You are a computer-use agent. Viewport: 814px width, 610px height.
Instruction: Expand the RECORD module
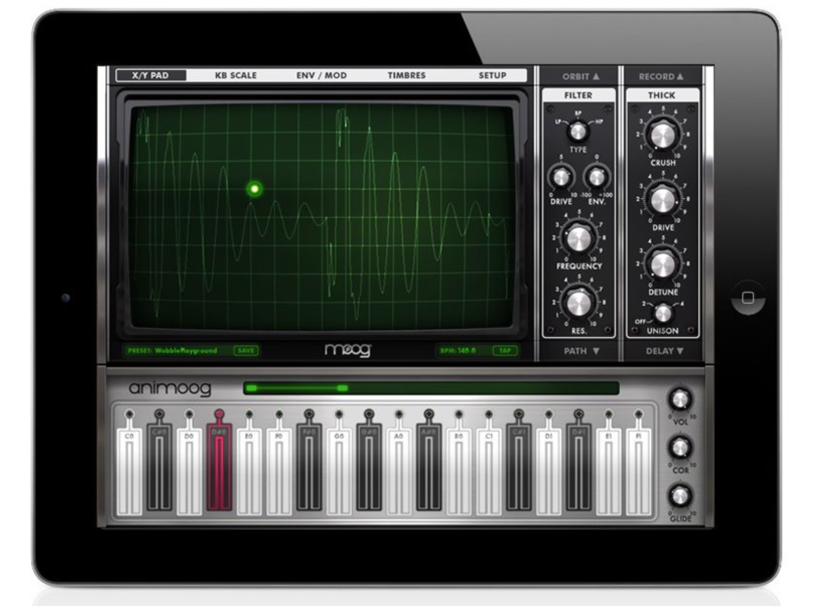click(x=661, y=76)
